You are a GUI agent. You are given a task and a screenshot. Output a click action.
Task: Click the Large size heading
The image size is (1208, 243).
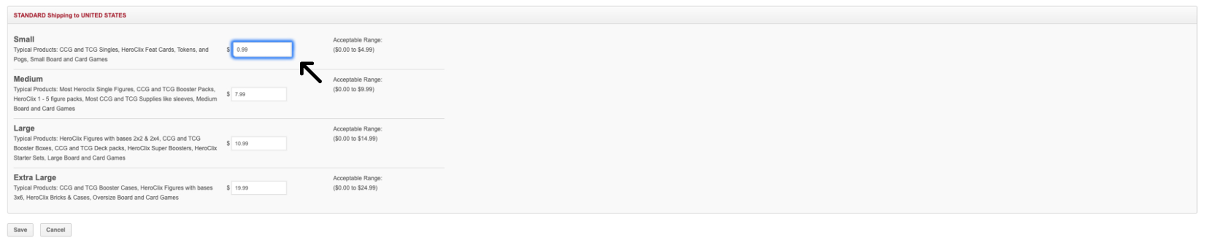tap(24, 128)
